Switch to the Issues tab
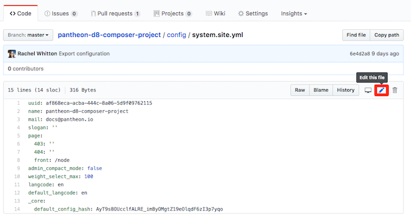This screenshot has height=221, width=411. point(60,13)
